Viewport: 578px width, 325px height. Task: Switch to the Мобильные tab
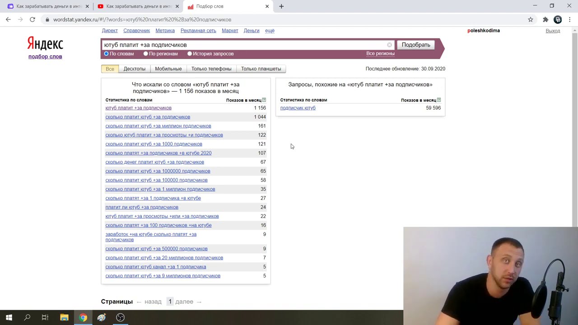tap(168, 69)
